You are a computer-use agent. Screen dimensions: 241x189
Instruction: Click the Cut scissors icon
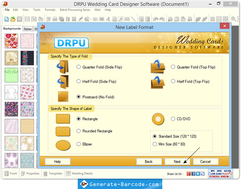coord(170,19)
